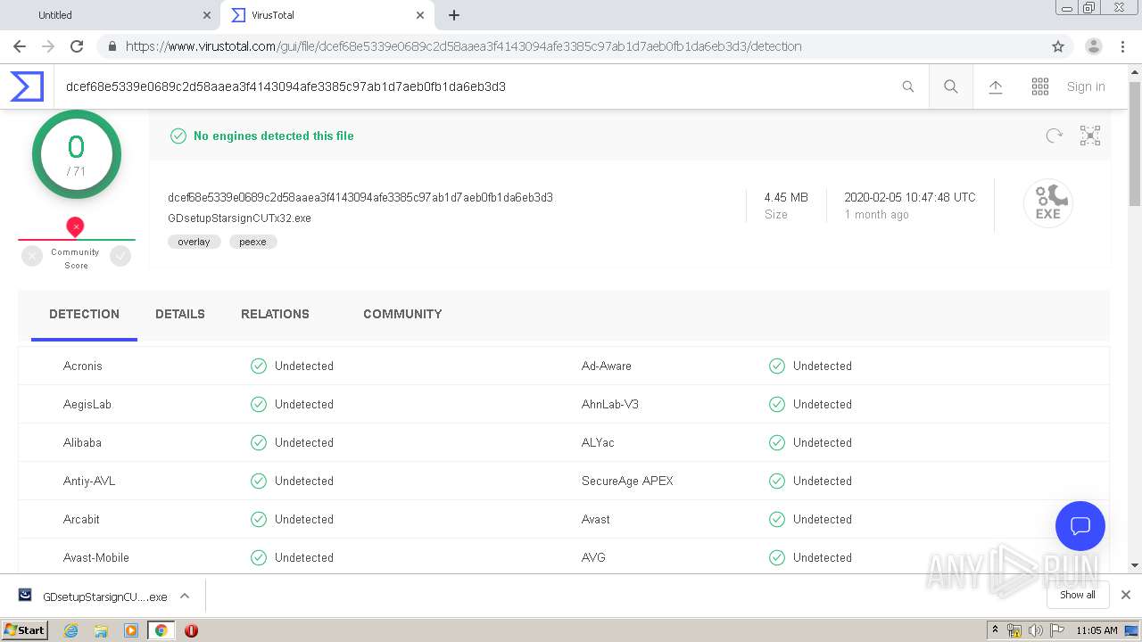Click the Alibaba engine name
This screenshot has width=1142, height=642.
82,442
